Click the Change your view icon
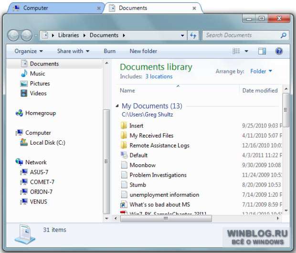 pyautogui.click(x=236, y=51)
